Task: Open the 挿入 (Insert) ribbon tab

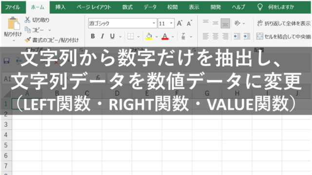Action: [x=60, y=7]
